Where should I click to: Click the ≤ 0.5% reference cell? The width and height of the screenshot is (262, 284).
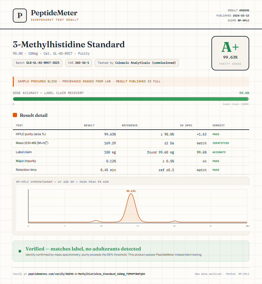pos(168,161)
